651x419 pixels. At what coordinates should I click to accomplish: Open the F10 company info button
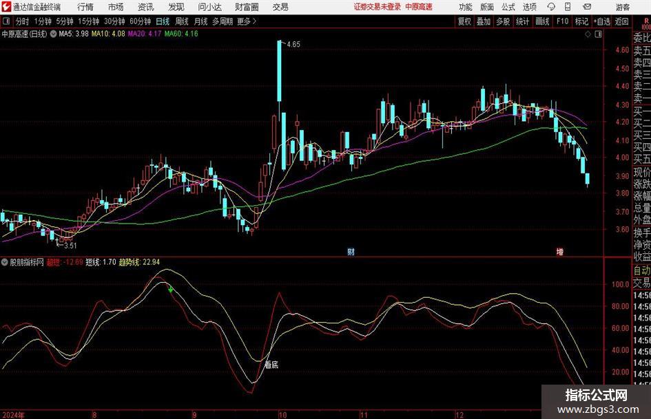(x=562, y=21)
